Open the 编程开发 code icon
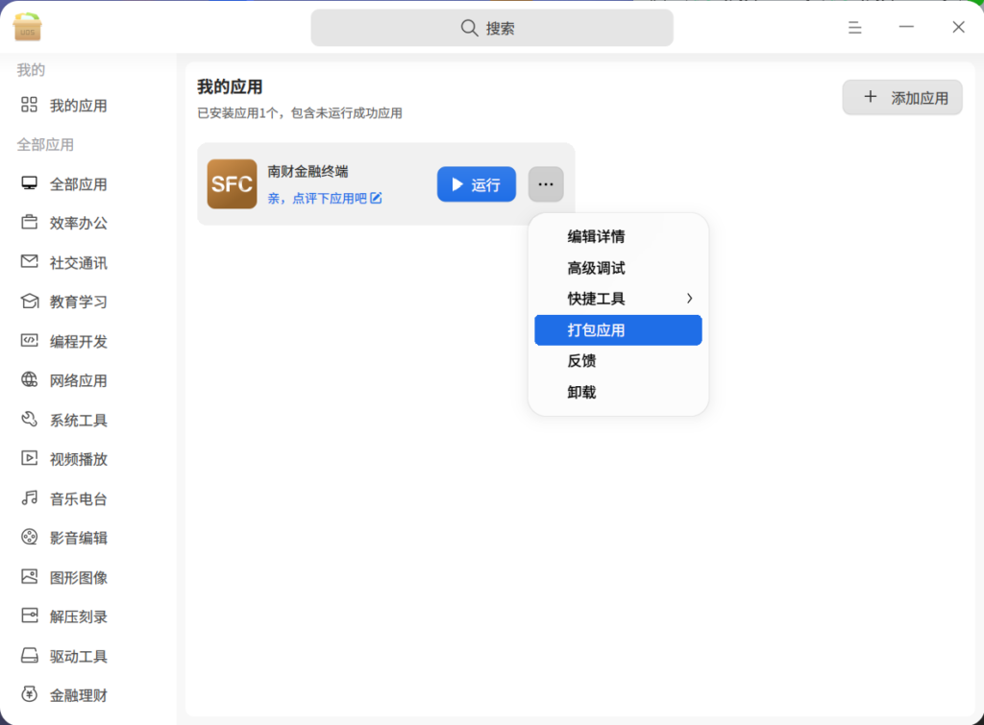This screenshot has height=725, width=984. coord(30,341)
